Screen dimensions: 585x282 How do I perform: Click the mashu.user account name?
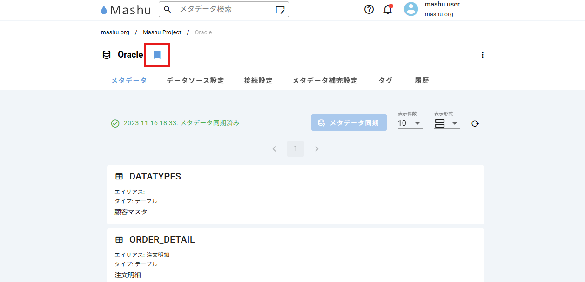tap(442, 5)
